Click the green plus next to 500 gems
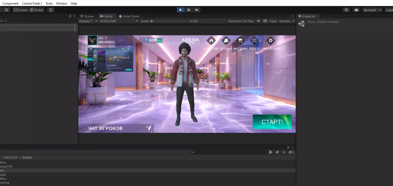Screen dimensions: 393x186 (160, 40)
